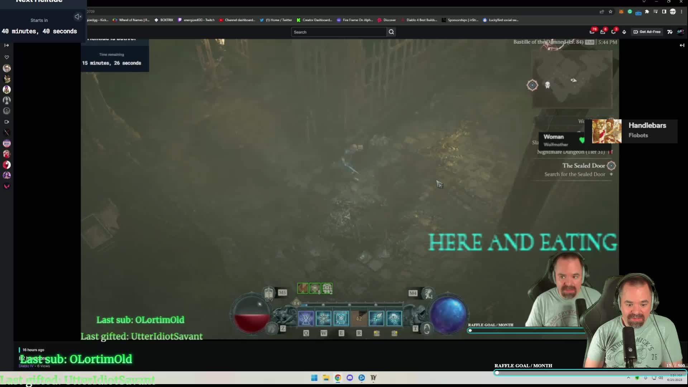688x387 pixels.
Task: Open the Valorant category icon in sidebar
Action: point(6,186)
